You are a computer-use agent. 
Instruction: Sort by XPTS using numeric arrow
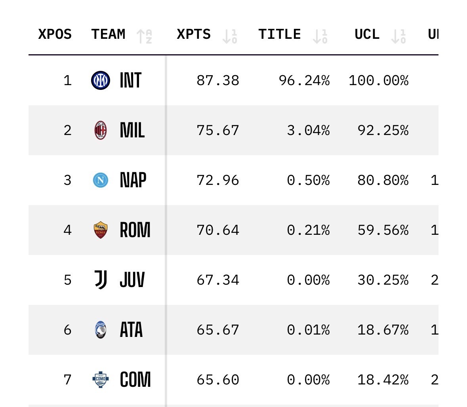point(230,36)
